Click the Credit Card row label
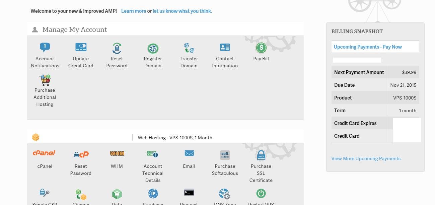The width and height of the screenshot is (435, 205). (347, 136)
